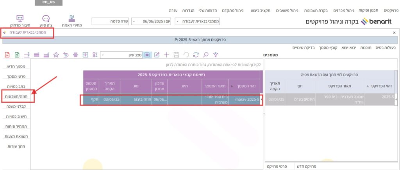Click the pencil edit icon

click(157, 55)
